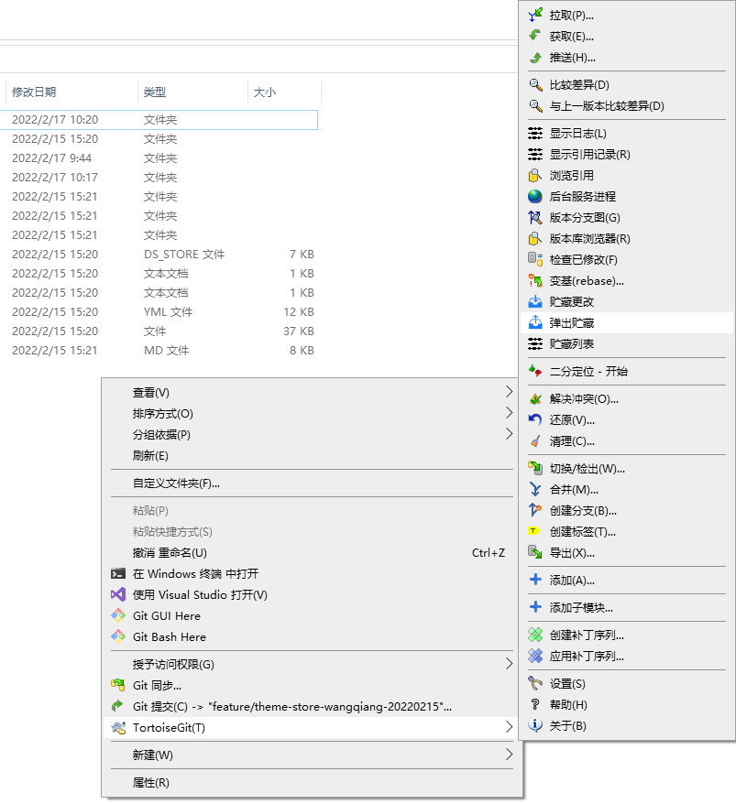
Task: Expand the 分组依据(P) submenu arrow
Action: (x=509, y=434)
